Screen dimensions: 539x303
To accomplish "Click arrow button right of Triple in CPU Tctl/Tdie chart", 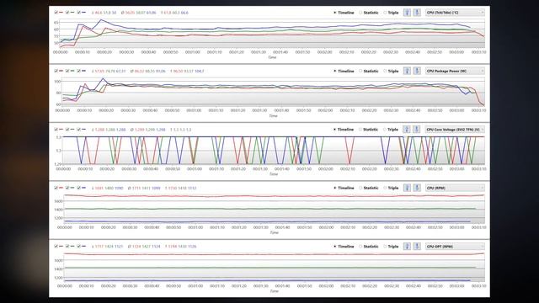I will (407, 13).
